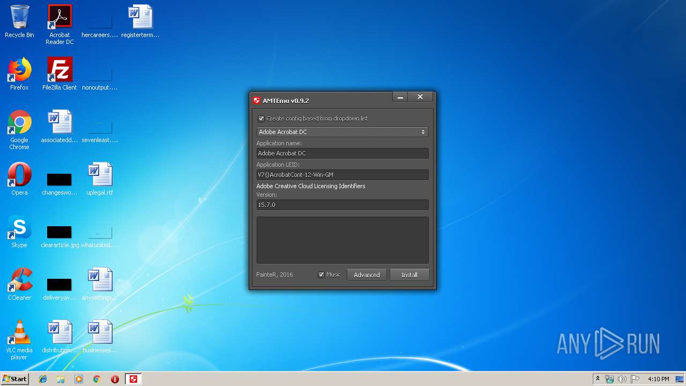686x386 pixels.
Task: Launch Firefox from the desktop
Action: click(19, 75)
